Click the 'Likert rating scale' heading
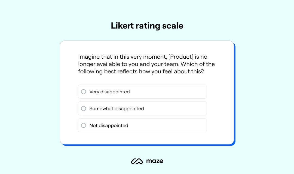Screen dimensions: 294x174 147,26
